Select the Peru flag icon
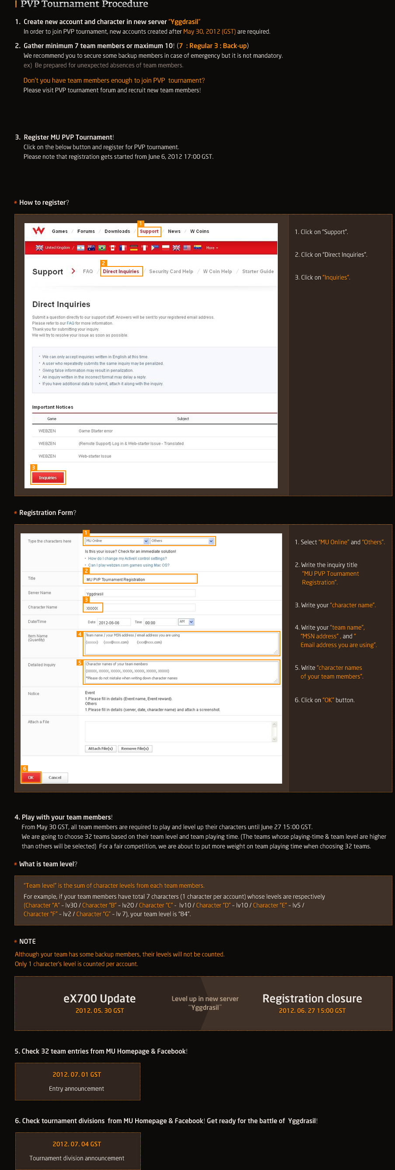 tap(144, 248)
